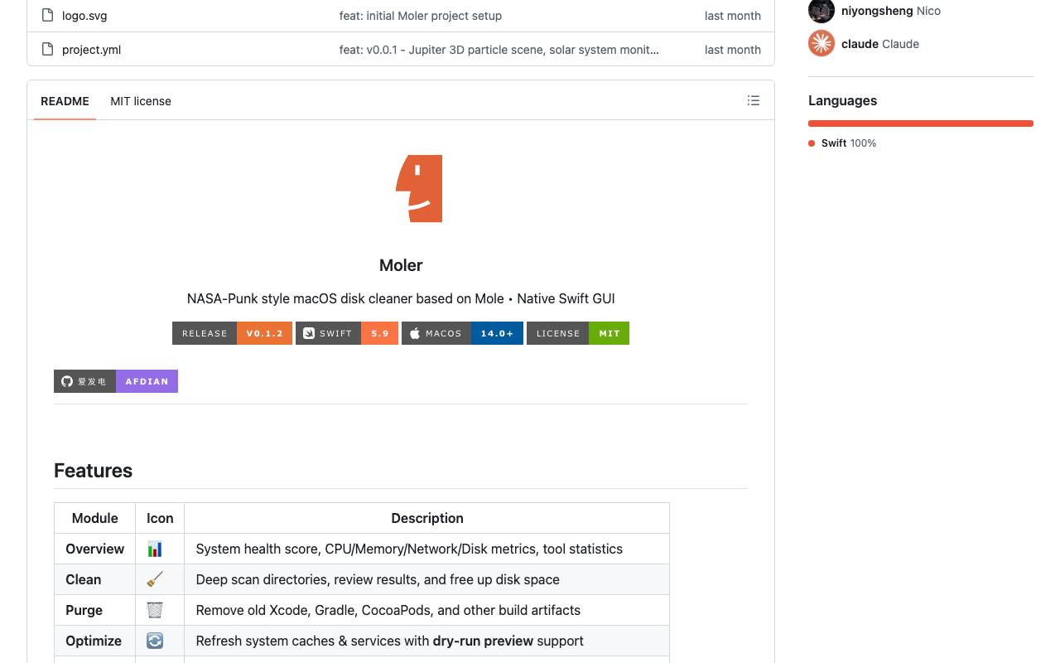Click the file icon beside logo.svg

pyautogui.click(x=47, y=15)
